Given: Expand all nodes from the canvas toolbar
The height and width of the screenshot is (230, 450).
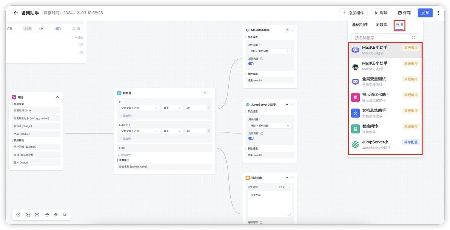Looking at the screenshot, I should pos(56,215).
